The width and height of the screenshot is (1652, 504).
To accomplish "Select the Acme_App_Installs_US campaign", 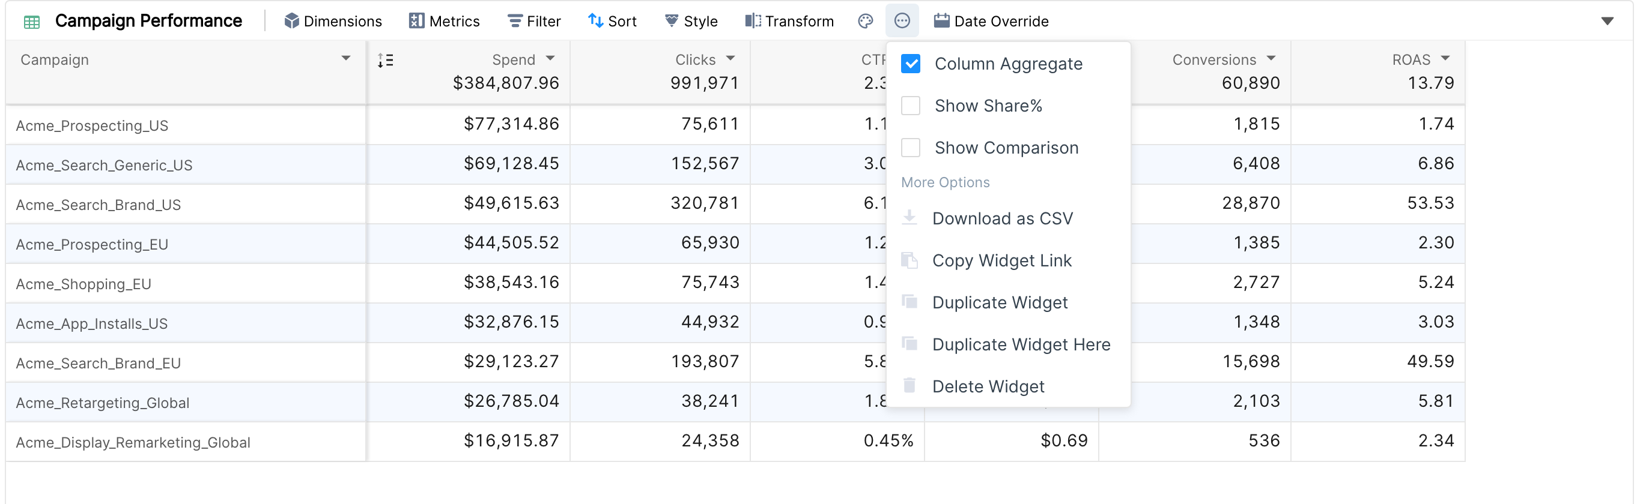I will (92, 323).
